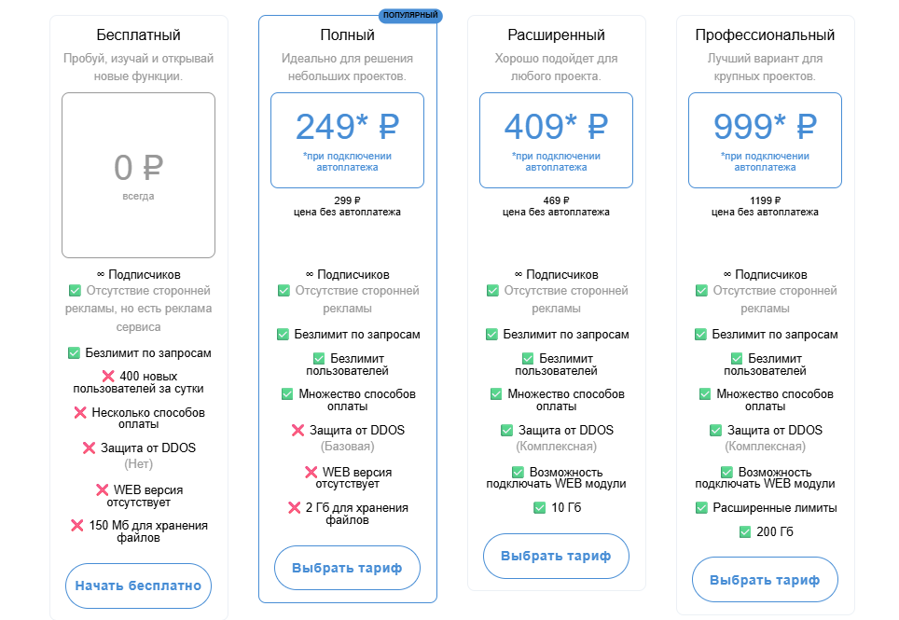Click red cross next to 150 Мб

coord(77,526)
